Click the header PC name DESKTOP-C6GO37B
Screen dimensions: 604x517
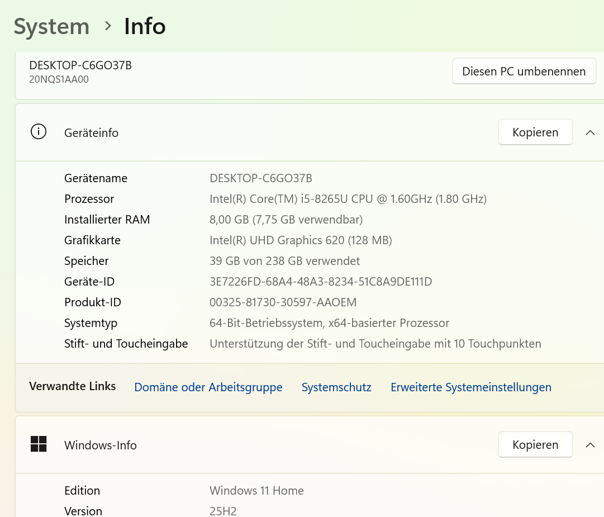(80, 65)
